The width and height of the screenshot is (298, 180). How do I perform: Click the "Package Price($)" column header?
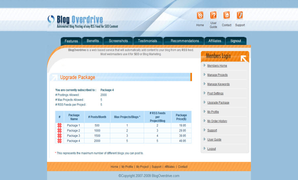coord(181,117)
